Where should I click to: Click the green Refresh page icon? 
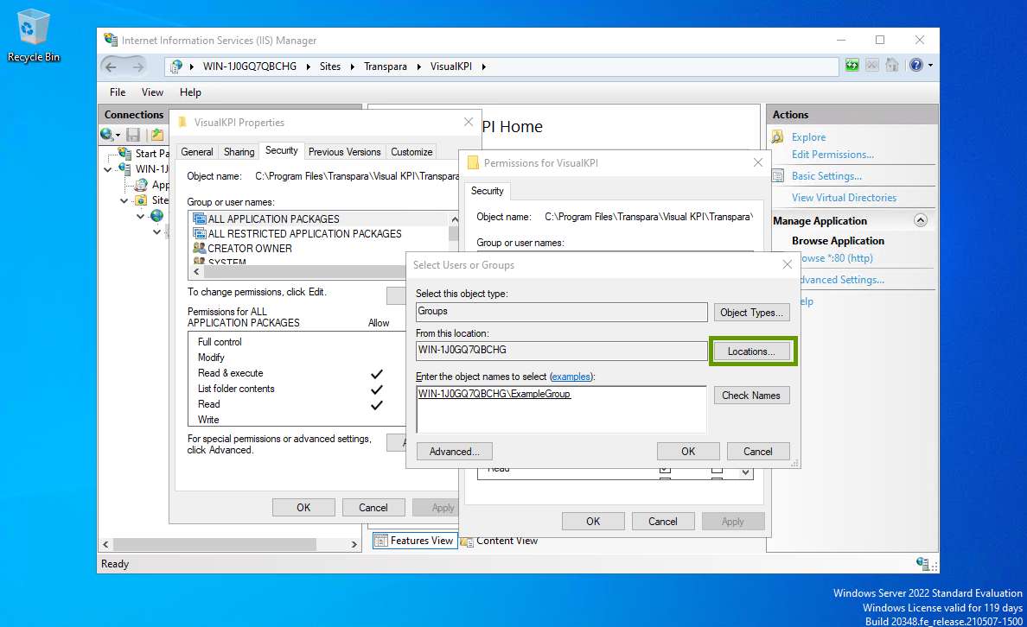pyautogui.click(x=852, y=66)
